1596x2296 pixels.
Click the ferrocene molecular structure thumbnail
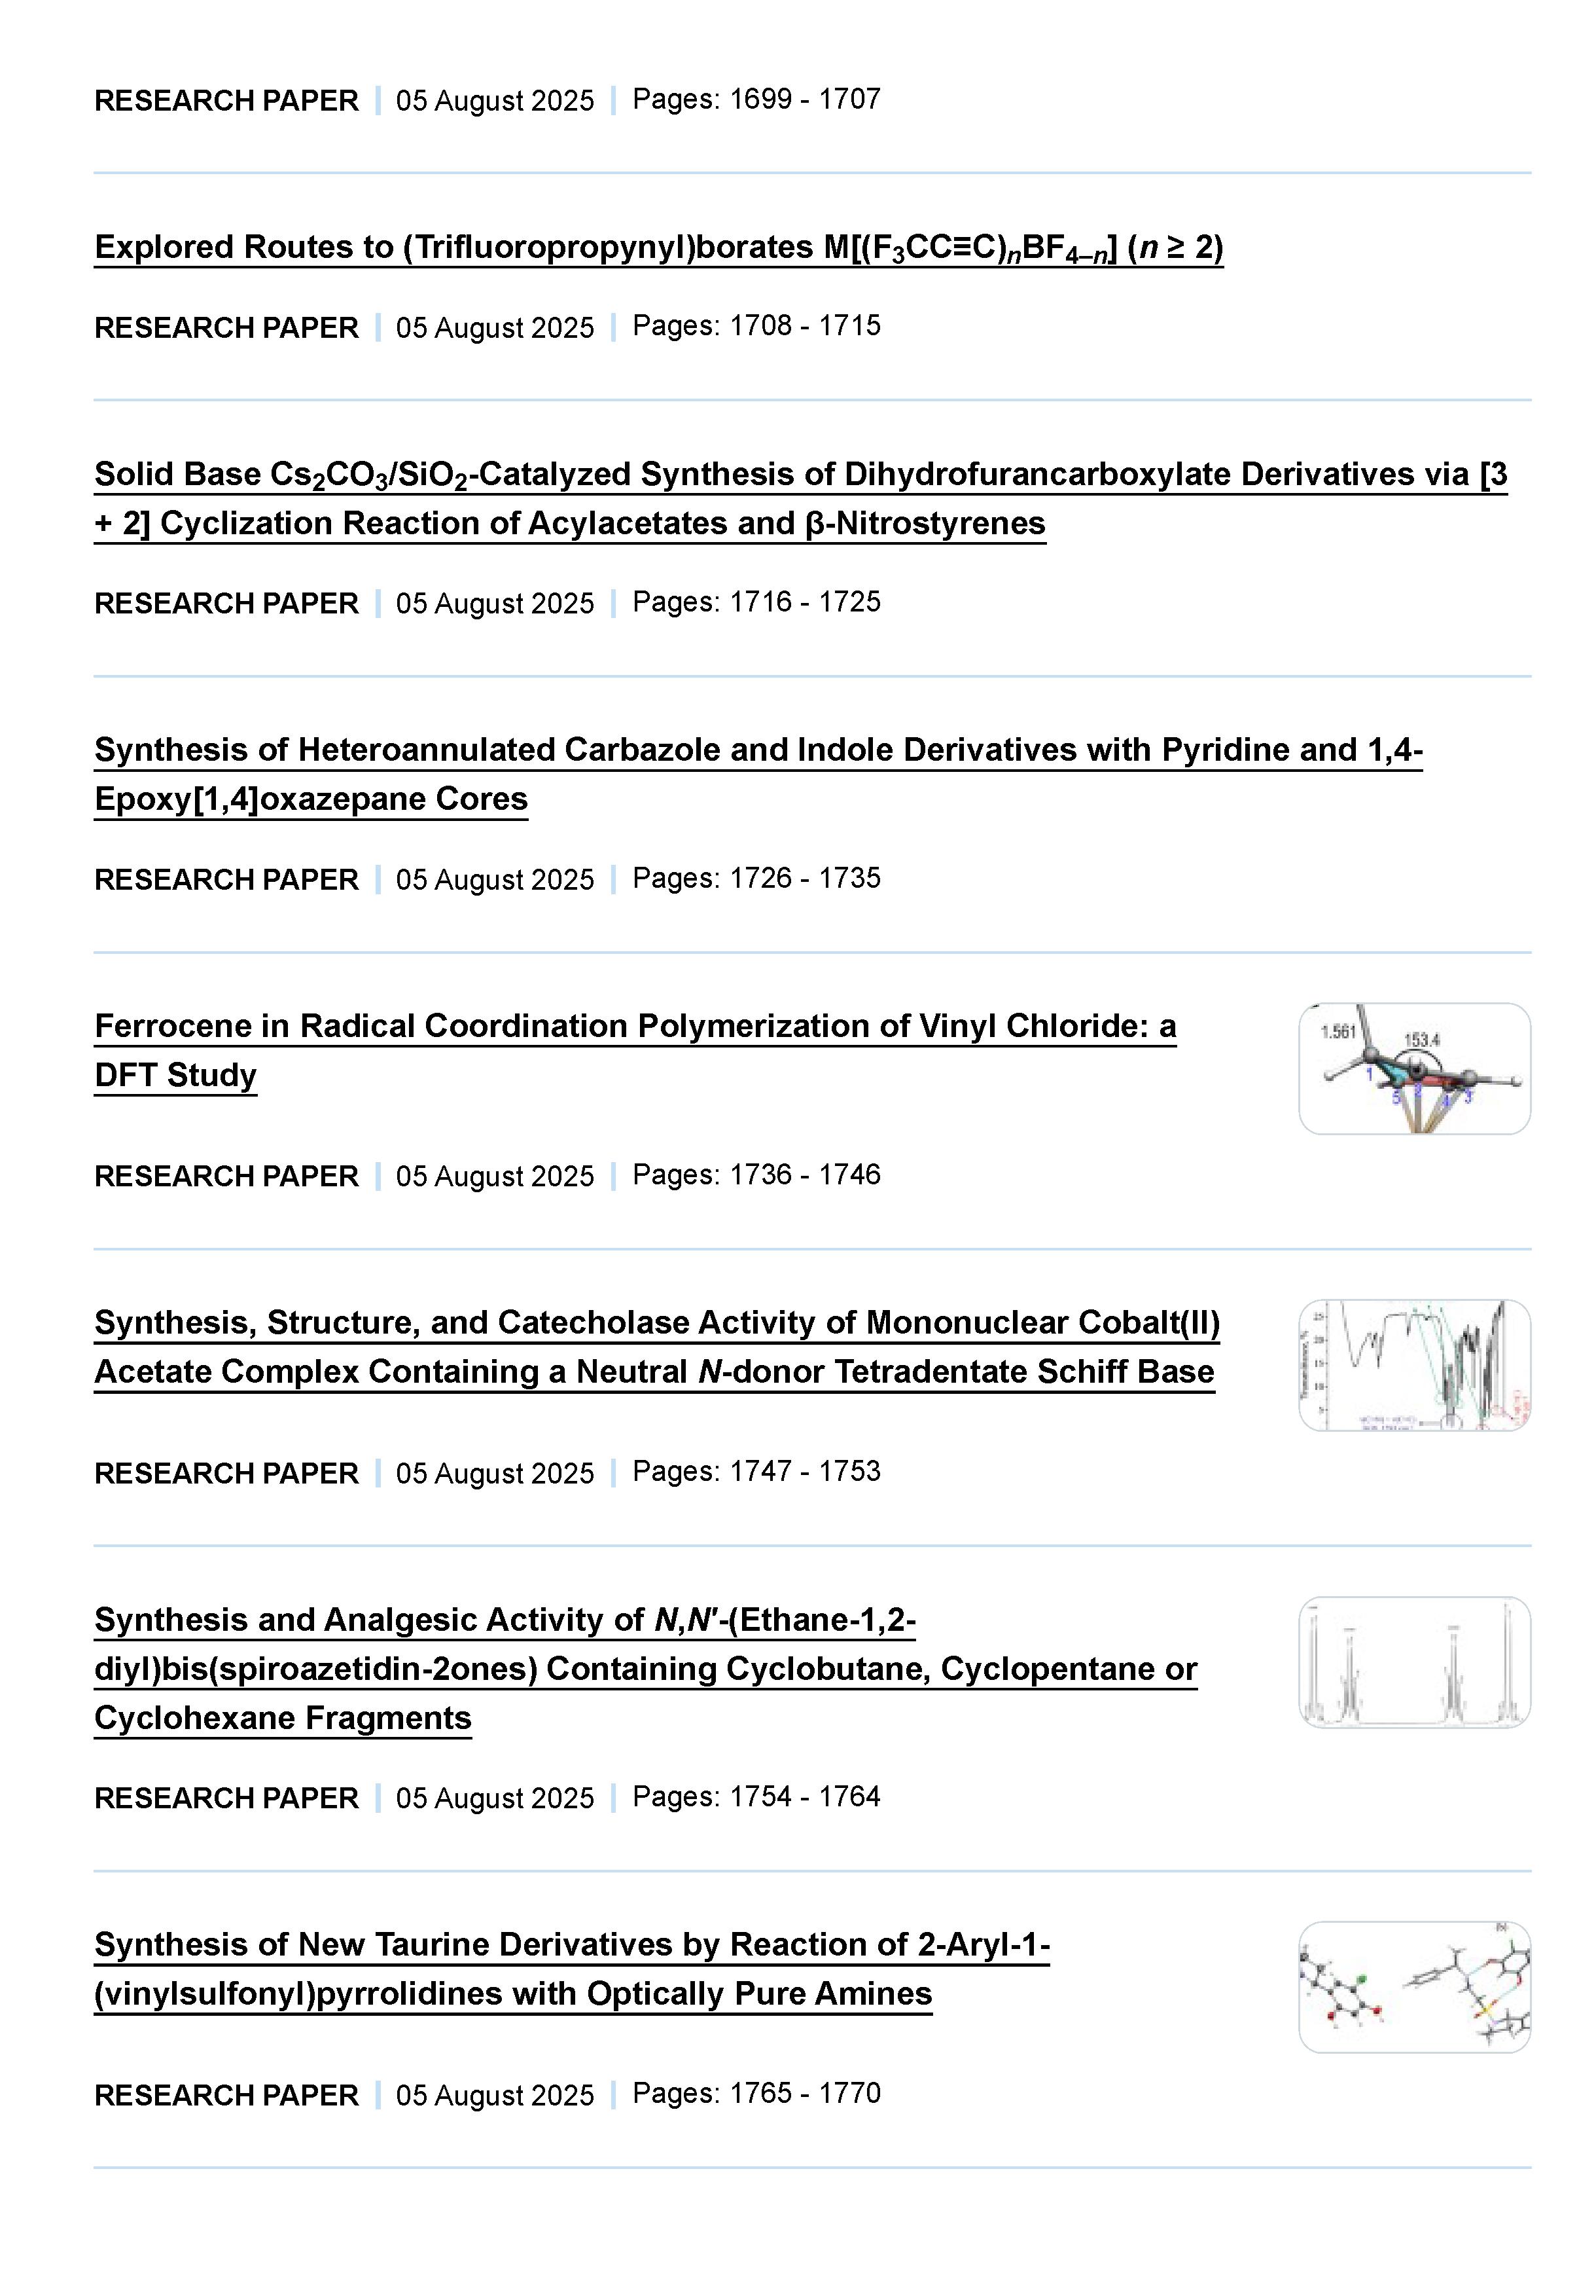1413,1068
